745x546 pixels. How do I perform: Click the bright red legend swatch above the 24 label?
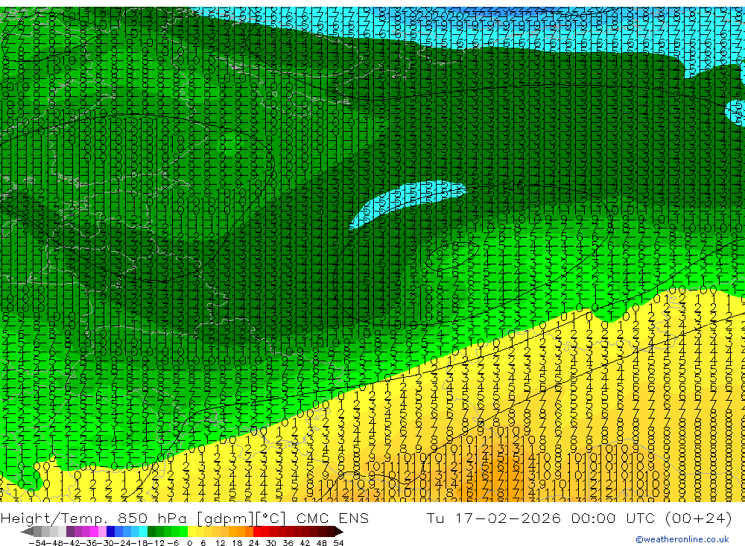(x=257, y=532)
